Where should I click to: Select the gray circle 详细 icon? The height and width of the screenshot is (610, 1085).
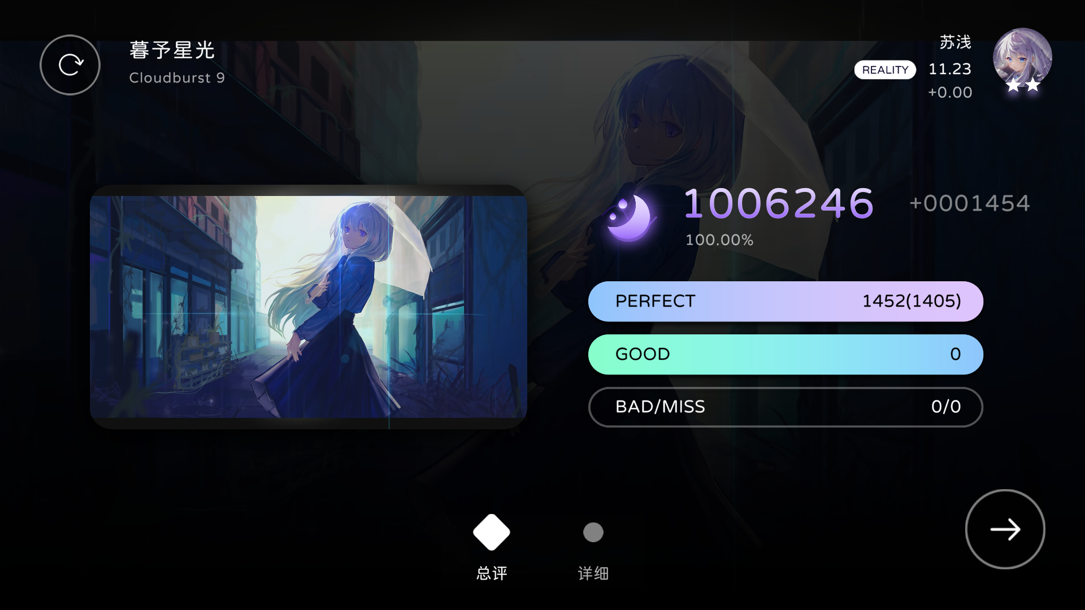(x=593, y=532)
